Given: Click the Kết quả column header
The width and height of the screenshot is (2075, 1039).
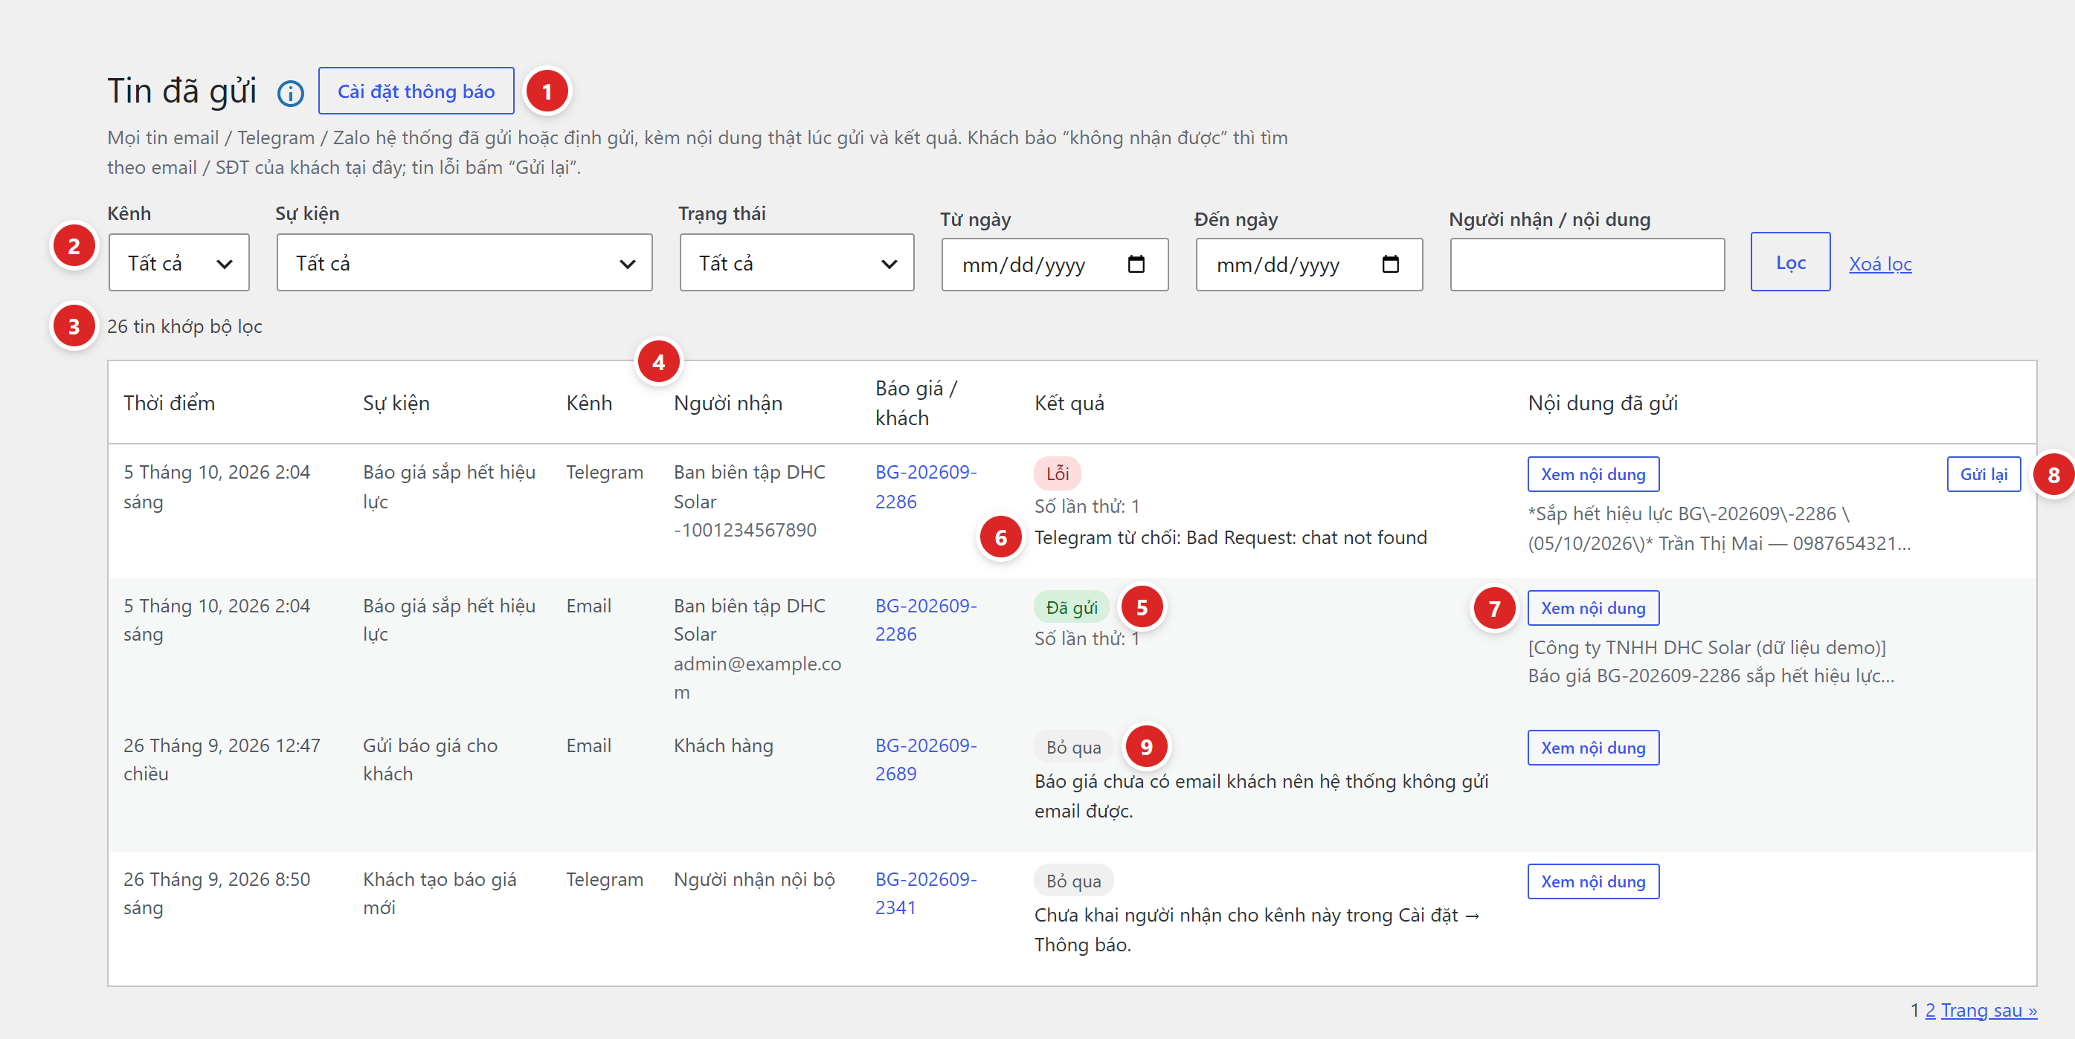Looking at the screenshot, I should pos(1069,404).
